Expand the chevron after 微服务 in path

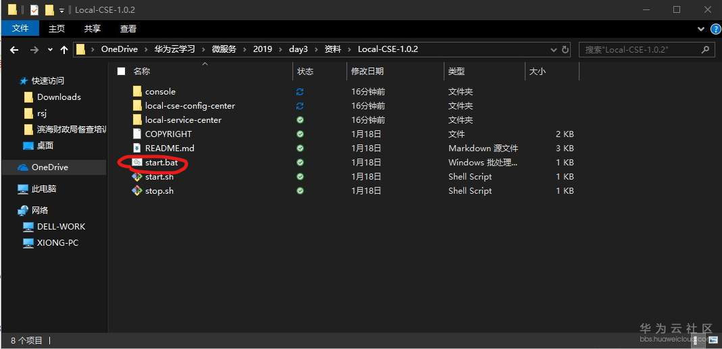pos(244,49)
